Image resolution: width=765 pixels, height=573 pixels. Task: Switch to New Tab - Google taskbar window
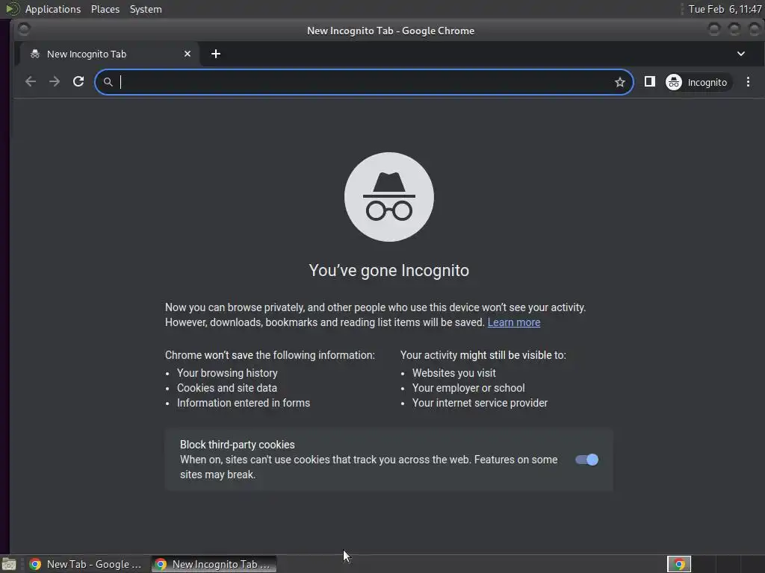coord(87,564)
